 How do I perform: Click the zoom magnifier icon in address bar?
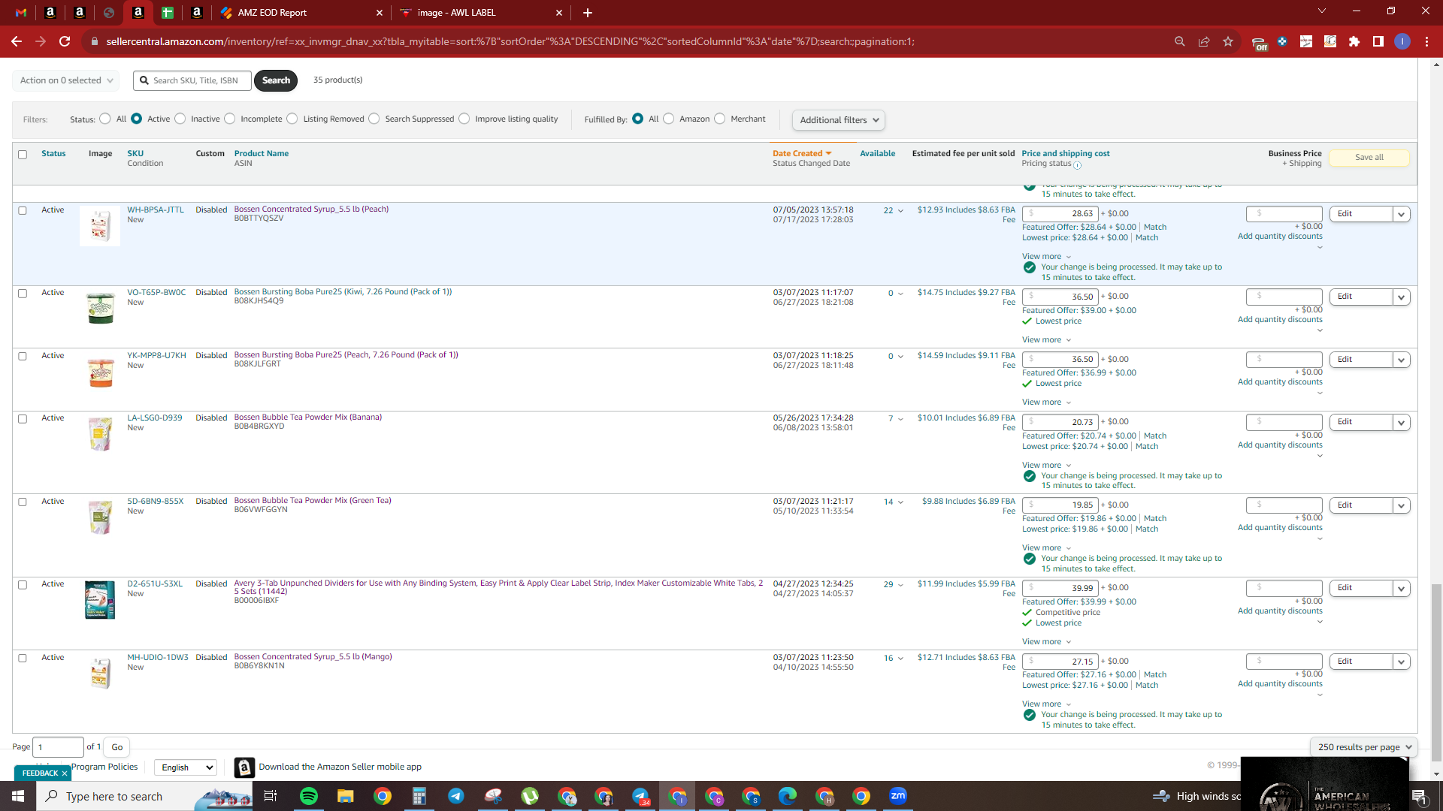point(1180,42)
